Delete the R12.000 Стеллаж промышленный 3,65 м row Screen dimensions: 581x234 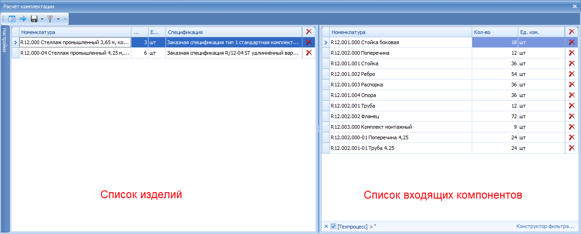(x=309, y=42)
